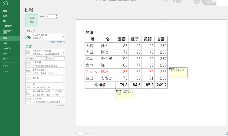228x136 pixels.
Task: Expand the 作業中のシートを印刷 dropdown
Action: pyautogui.click(x=64, y=53)
